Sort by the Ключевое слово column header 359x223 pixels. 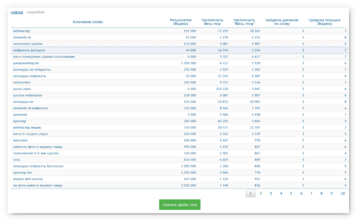coord(88,22)
